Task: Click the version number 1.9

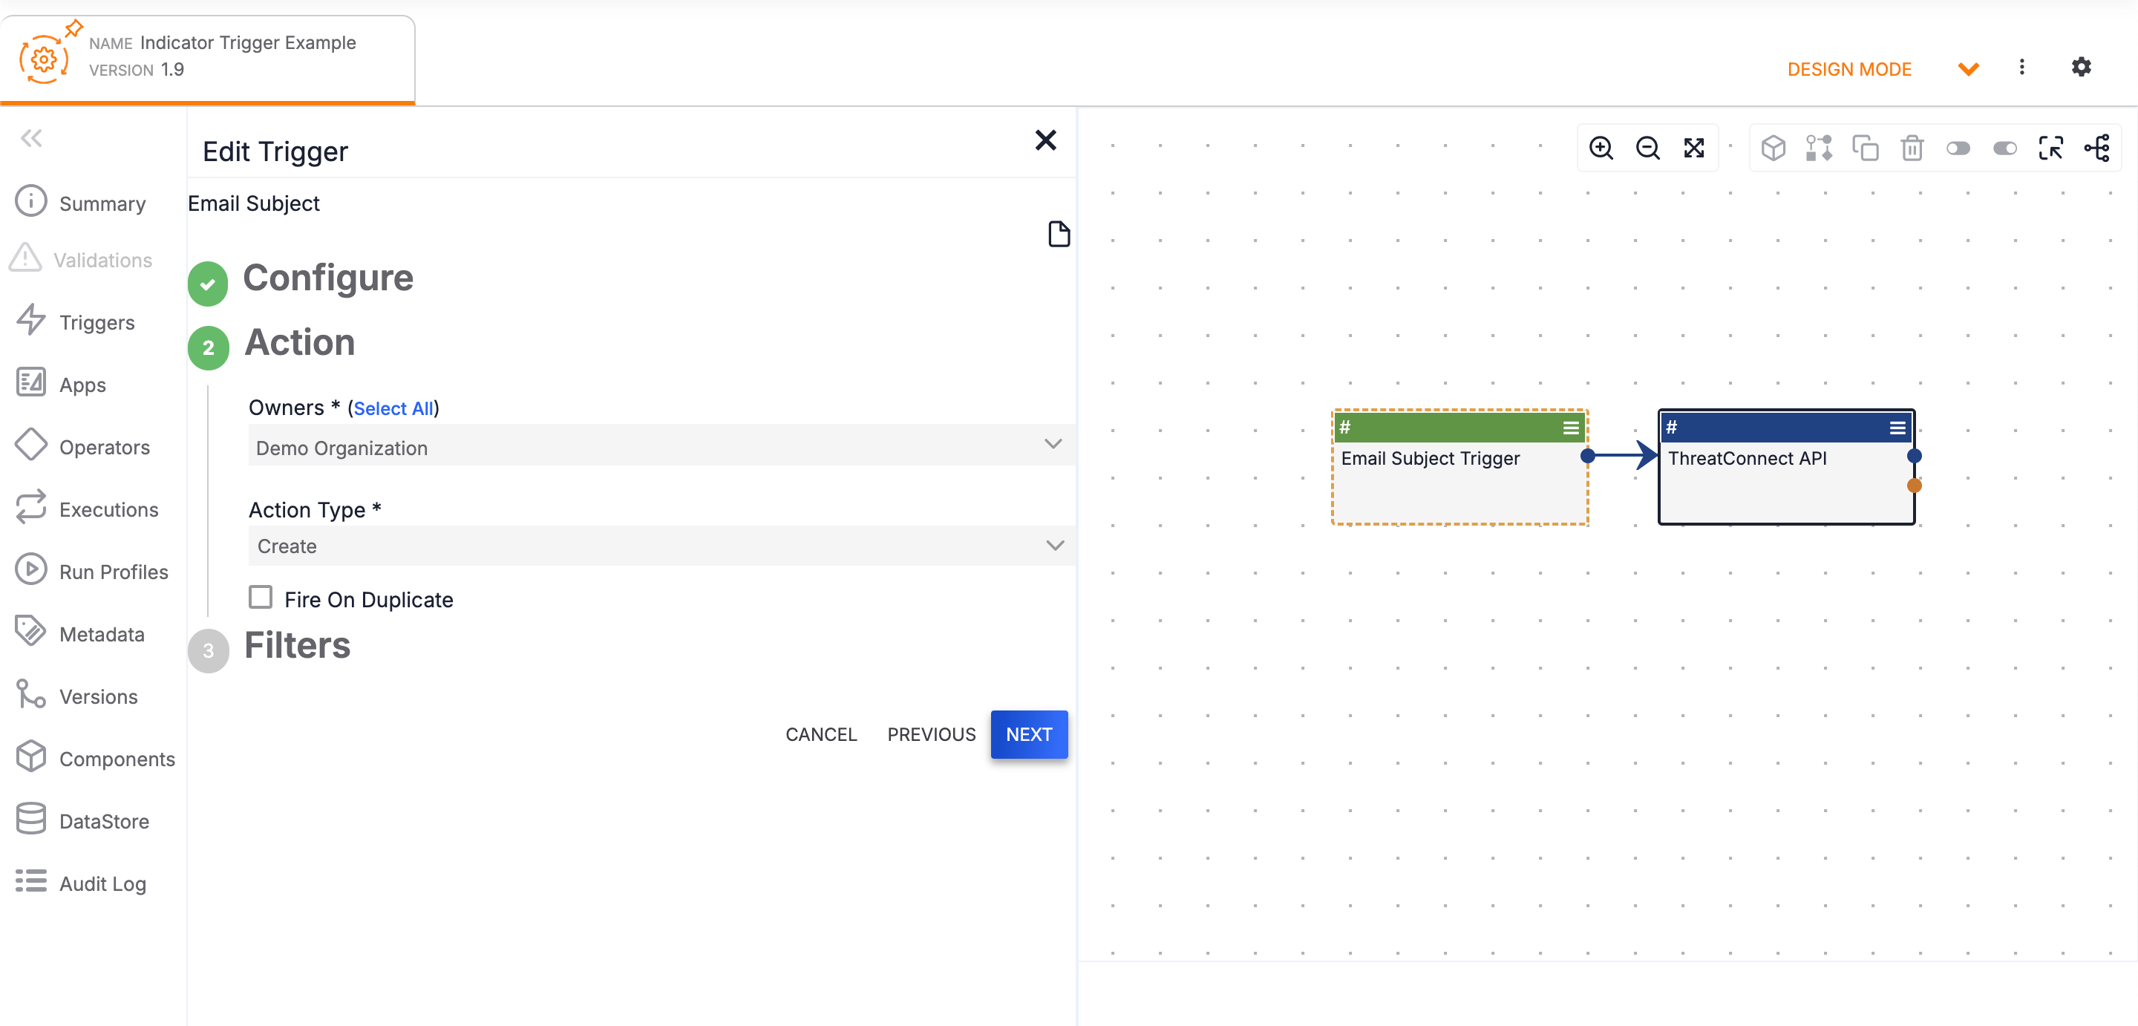Action: coord(173,70)
